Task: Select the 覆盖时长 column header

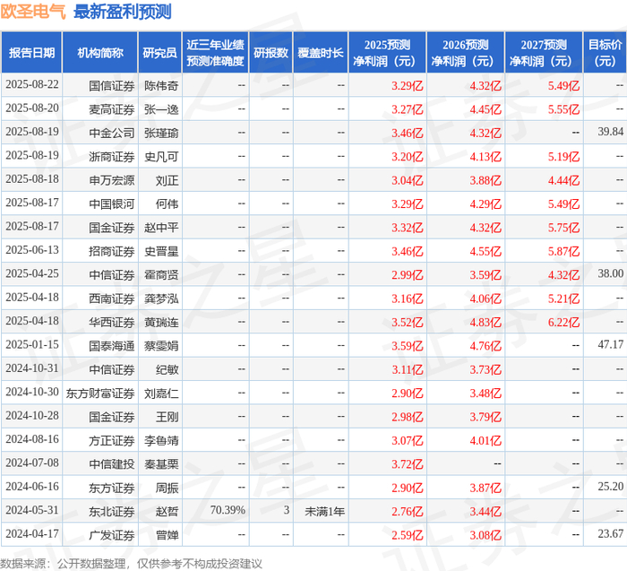Action: (321, 53)
